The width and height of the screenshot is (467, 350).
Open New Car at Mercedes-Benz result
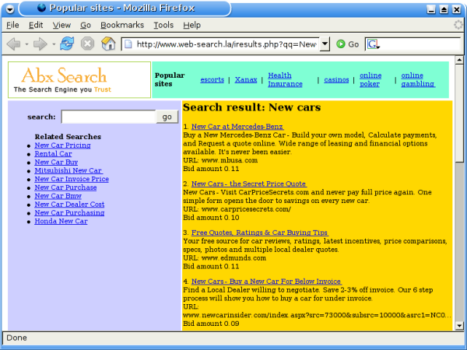coord(237,127)
